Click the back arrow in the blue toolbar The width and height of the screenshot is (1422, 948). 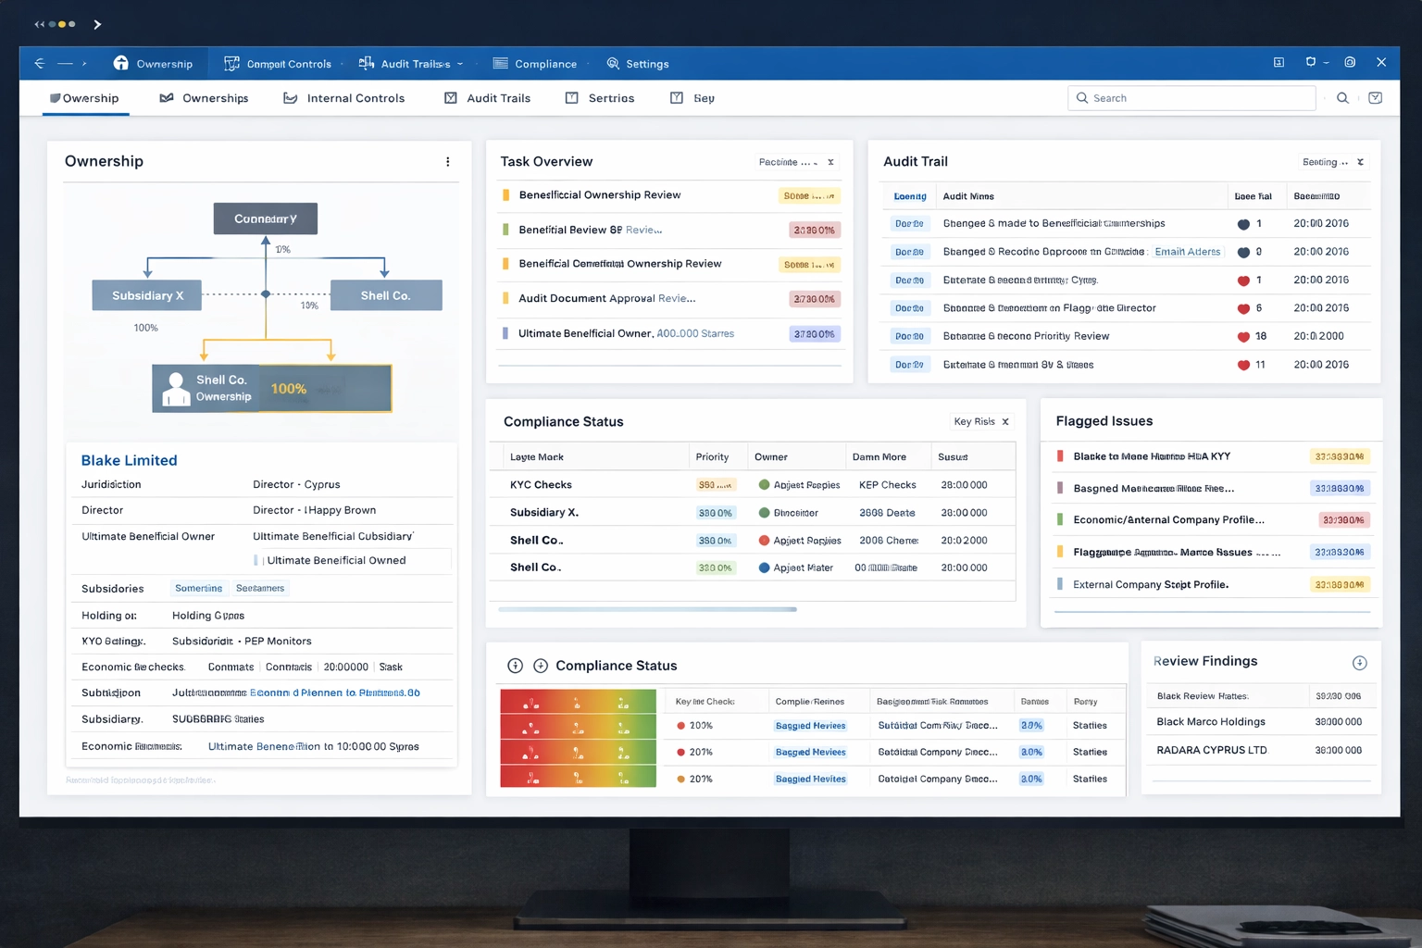[39, 64]
